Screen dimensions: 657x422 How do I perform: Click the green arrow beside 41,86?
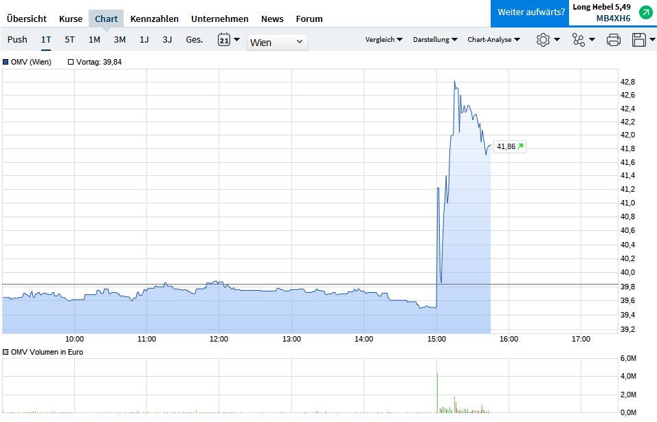(520, 146)
